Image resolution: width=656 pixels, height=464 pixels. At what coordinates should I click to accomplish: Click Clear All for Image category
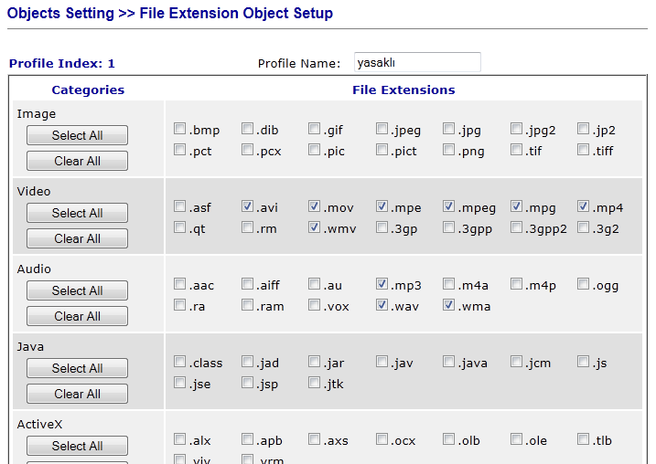click(77, 161)
